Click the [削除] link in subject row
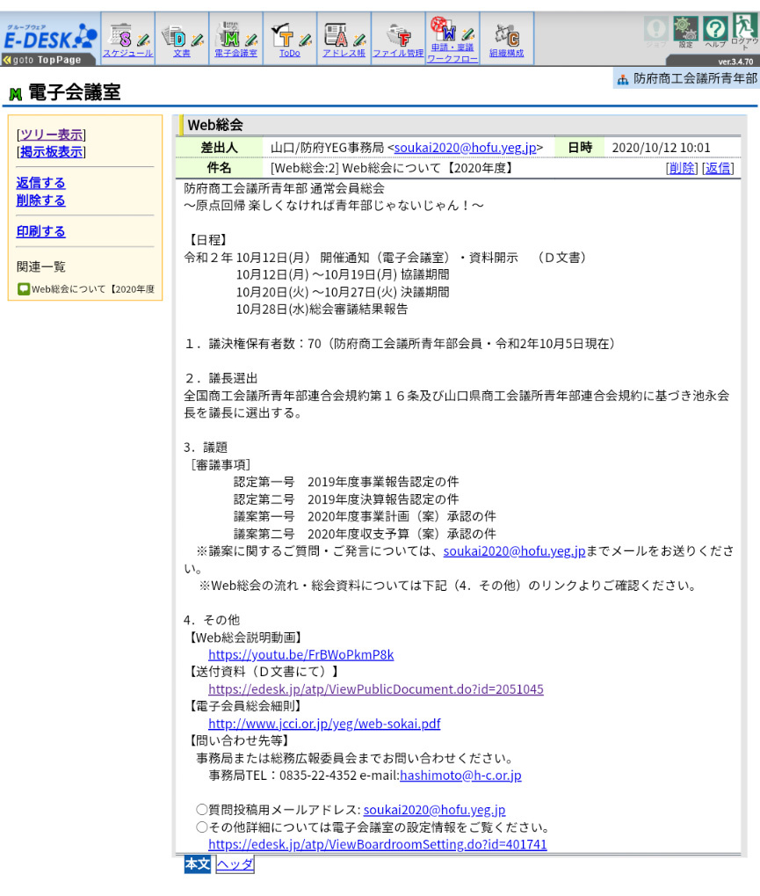760x896 pixels. (682, 168)
